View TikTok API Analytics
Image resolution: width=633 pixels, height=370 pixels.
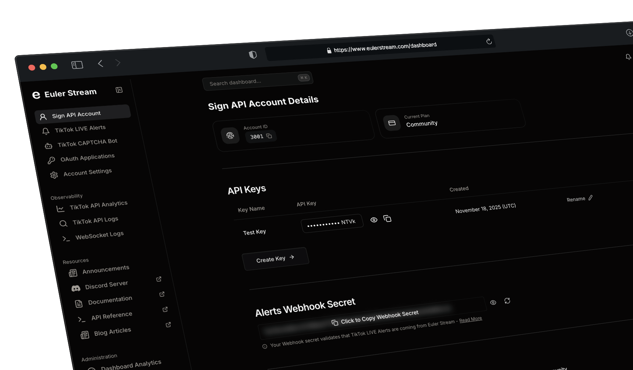pos(99,205)
